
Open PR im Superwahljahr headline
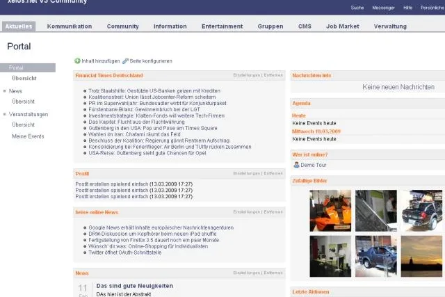158,104
